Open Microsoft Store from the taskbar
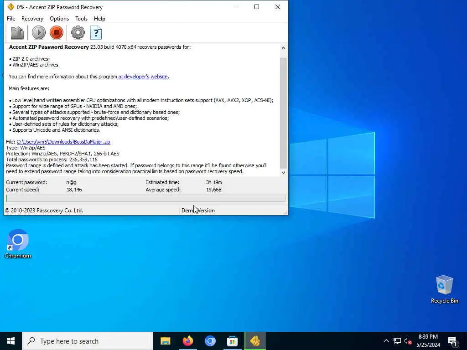Screen dimensions: 467x350 click(232, 341)
